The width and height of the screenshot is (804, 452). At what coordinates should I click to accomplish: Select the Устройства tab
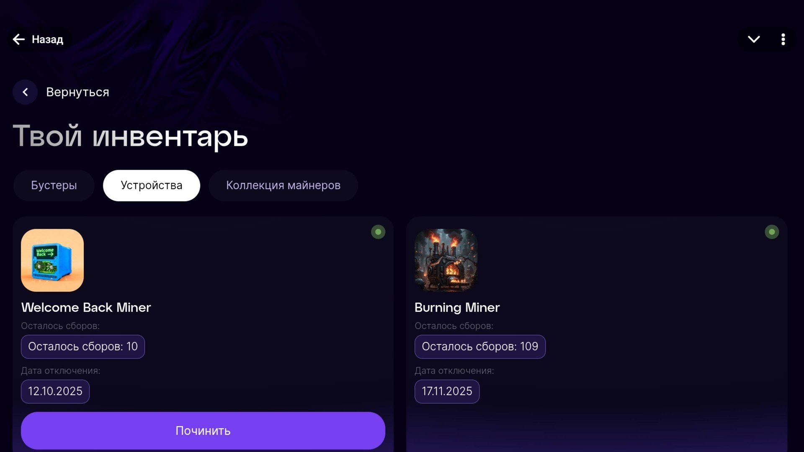pyautogui.click(x=151, y=185)
